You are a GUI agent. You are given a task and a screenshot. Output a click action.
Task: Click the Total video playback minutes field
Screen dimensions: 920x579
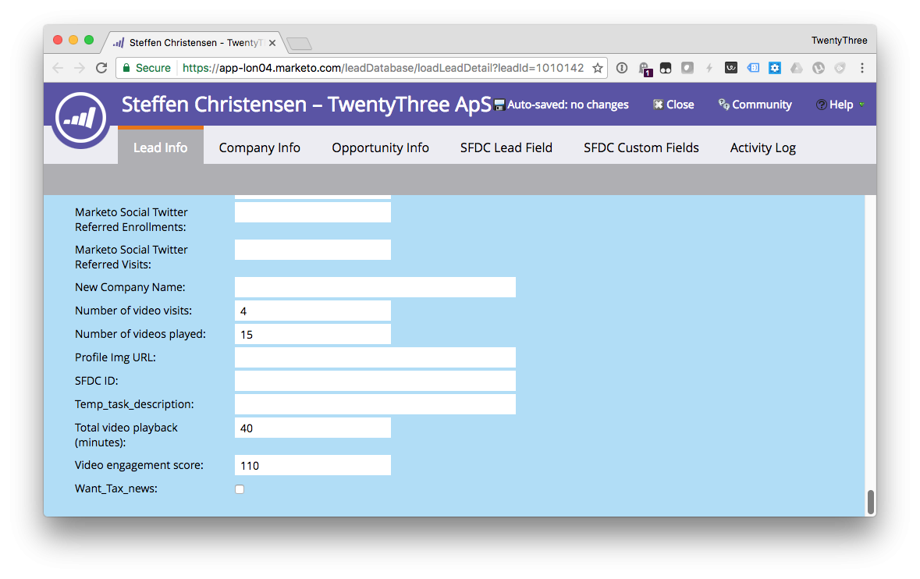(313, 428)
